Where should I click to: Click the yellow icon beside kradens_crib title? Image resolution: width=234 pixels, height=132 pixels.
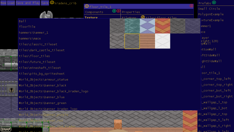52,3
